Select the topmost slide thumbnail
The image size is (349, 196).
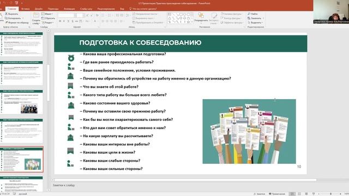click(x=22, y=44)
